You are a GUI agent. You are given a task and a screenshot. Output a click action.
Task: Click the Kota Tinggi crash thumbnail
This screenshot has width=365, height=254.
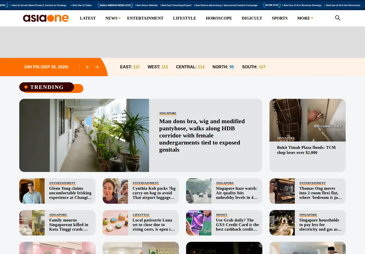[x=32, y=223]
